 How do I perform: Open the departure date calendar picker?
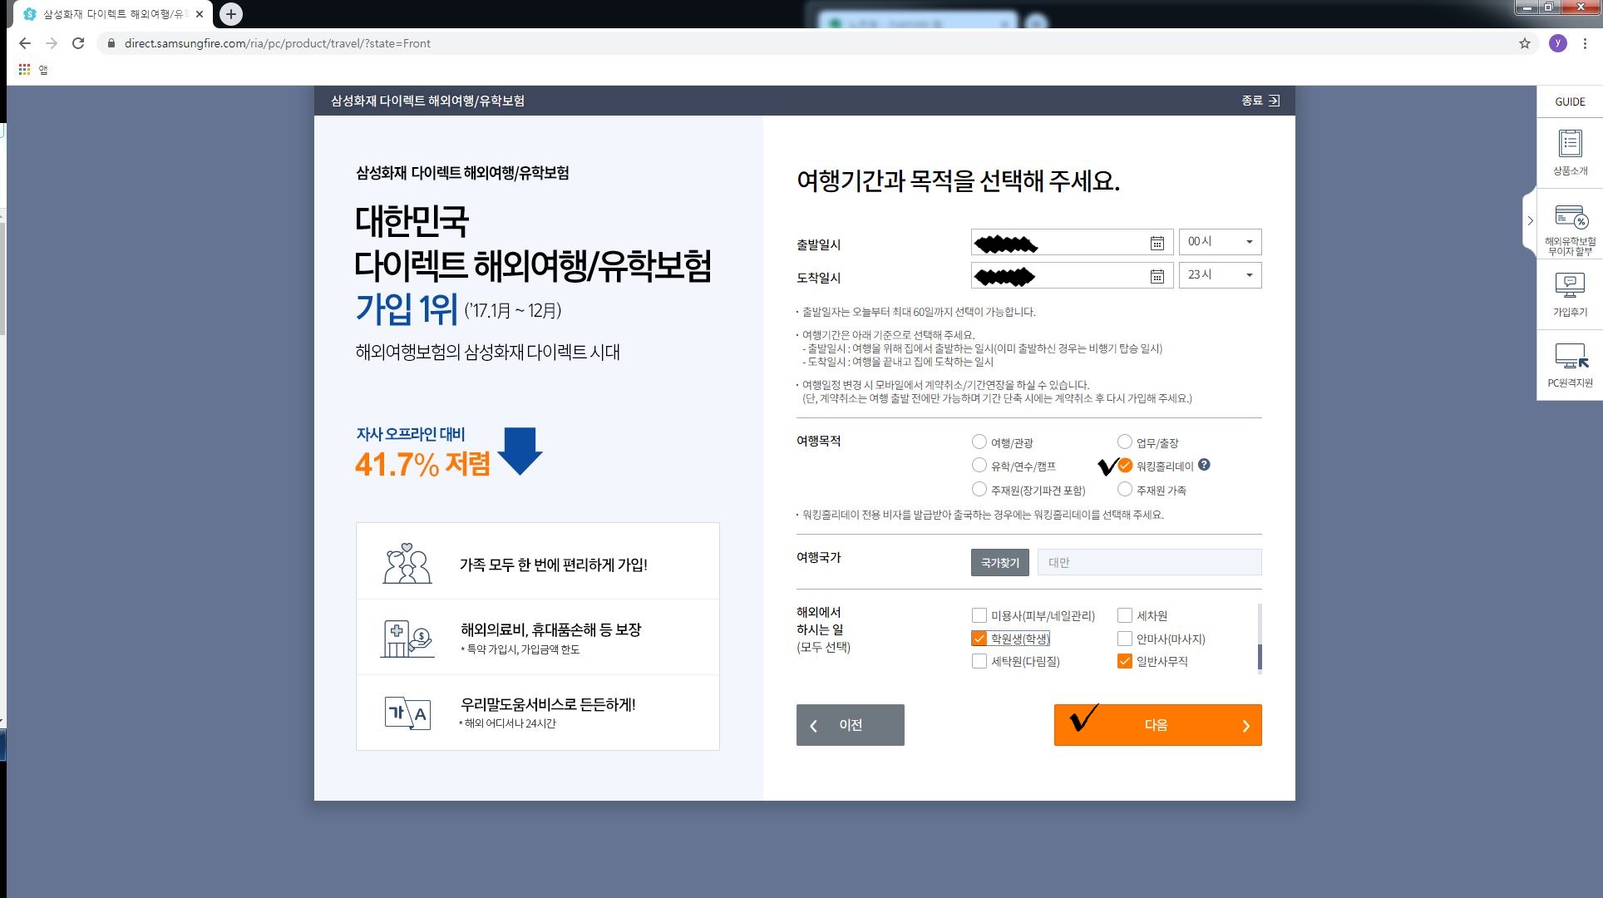(x=1157, y=243)
